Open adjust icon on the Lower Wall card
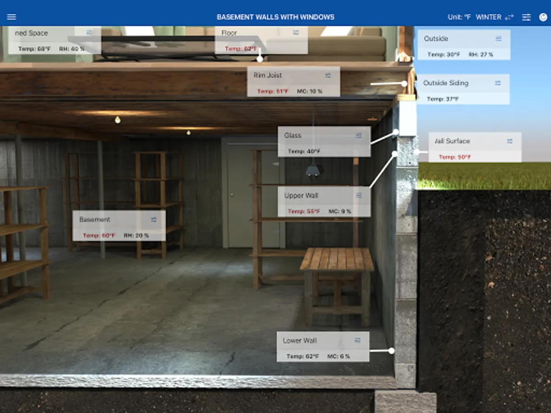Image resolution: width=551 pixels, height=413 pixels. [358, 340]
